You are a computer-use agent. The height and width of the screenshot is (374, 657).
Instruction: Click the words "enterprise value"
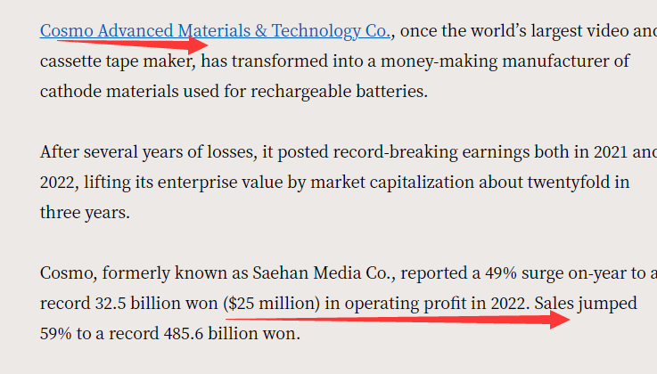click(x=212, y=183)
